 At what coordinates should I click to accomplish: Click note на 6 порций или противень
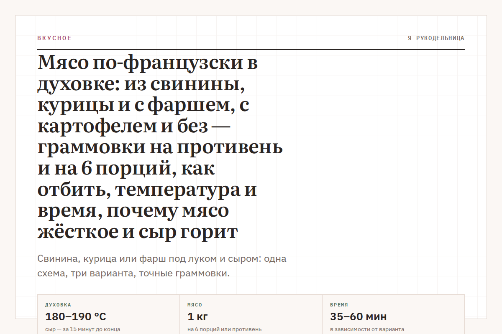225,329
